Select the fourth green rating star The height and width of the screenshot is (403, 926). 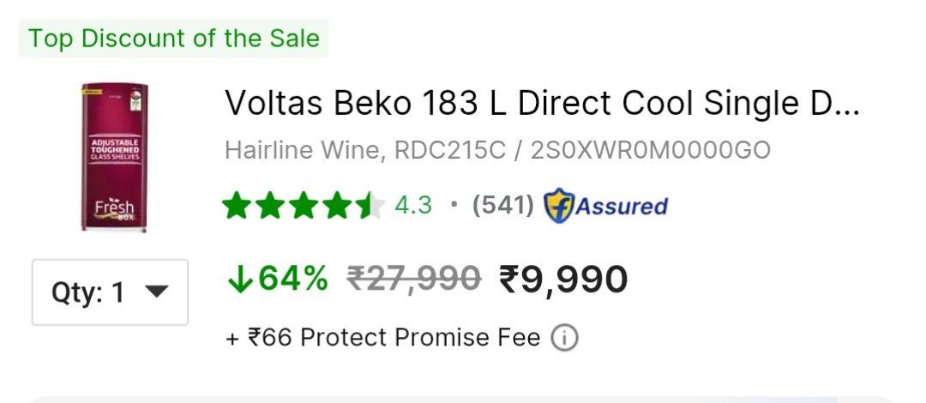pyautogui.click(x=337, y=206)
